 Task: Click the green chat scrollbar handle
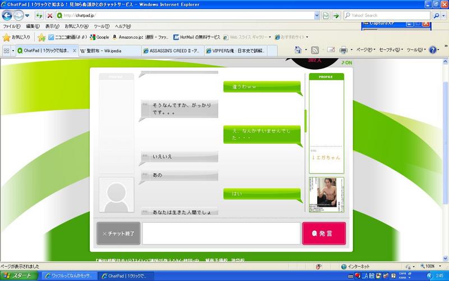tap(305, 121)
